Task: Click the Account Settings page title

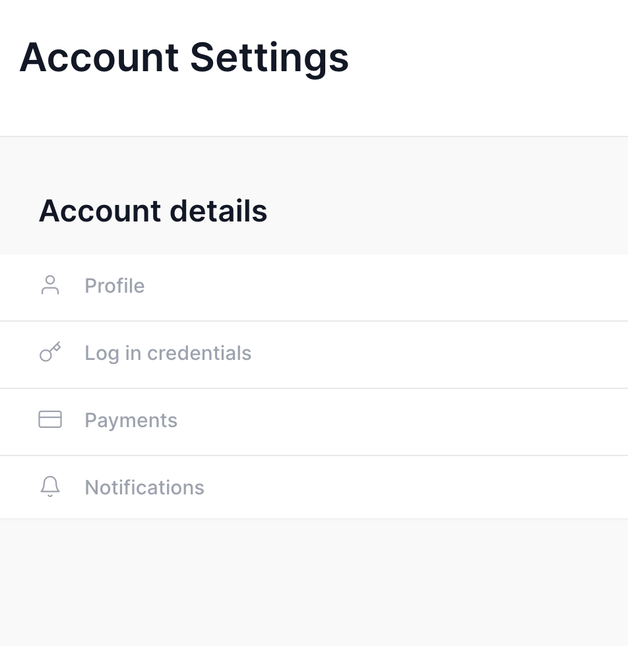Action: click(184, 57)
